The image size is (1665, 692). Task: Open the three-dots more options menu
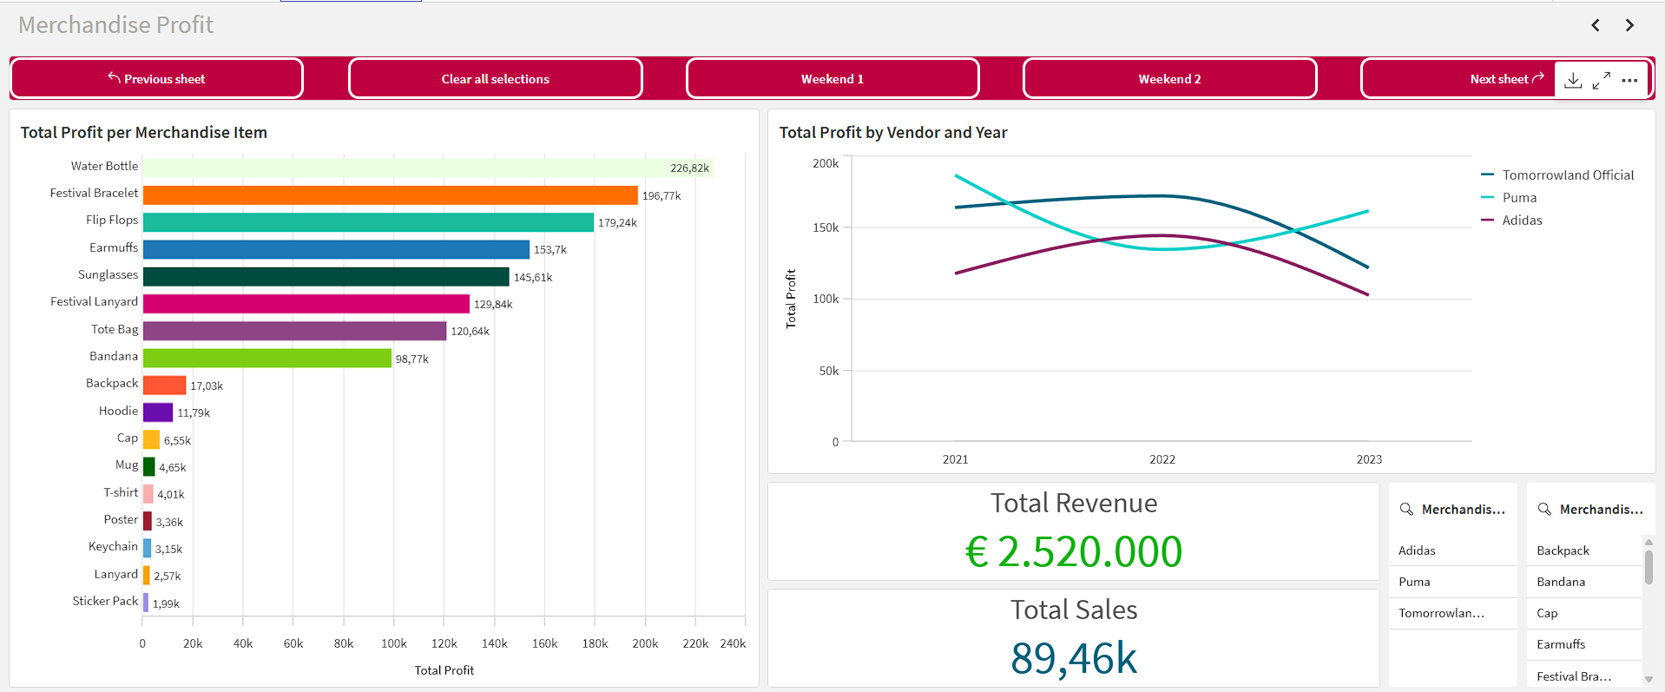point(1629,80)
